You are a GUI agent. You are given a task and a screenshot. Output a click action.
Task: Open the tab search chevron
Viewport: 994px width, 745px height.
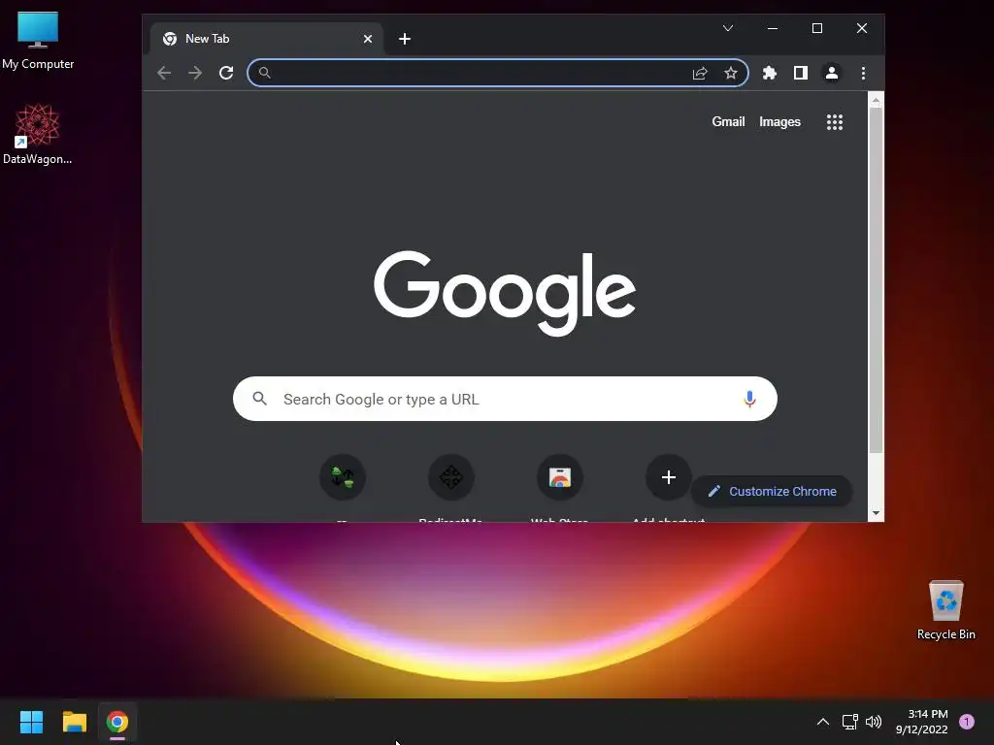pos(728,28)
